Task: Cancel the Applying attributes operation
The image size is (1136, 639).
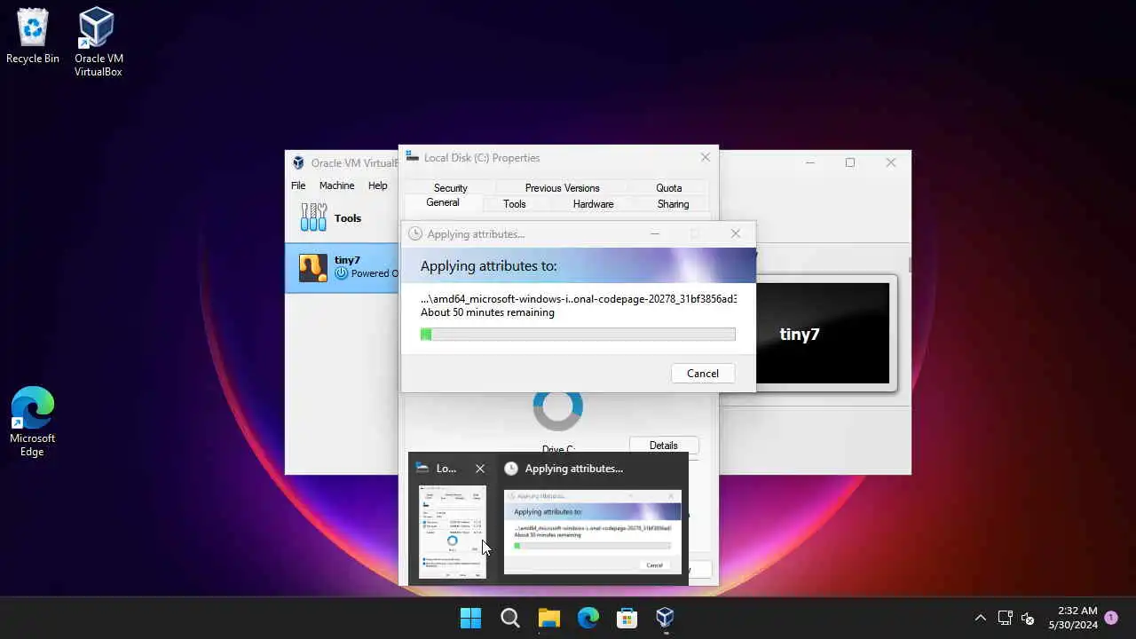Action: (x=703, y=374)
